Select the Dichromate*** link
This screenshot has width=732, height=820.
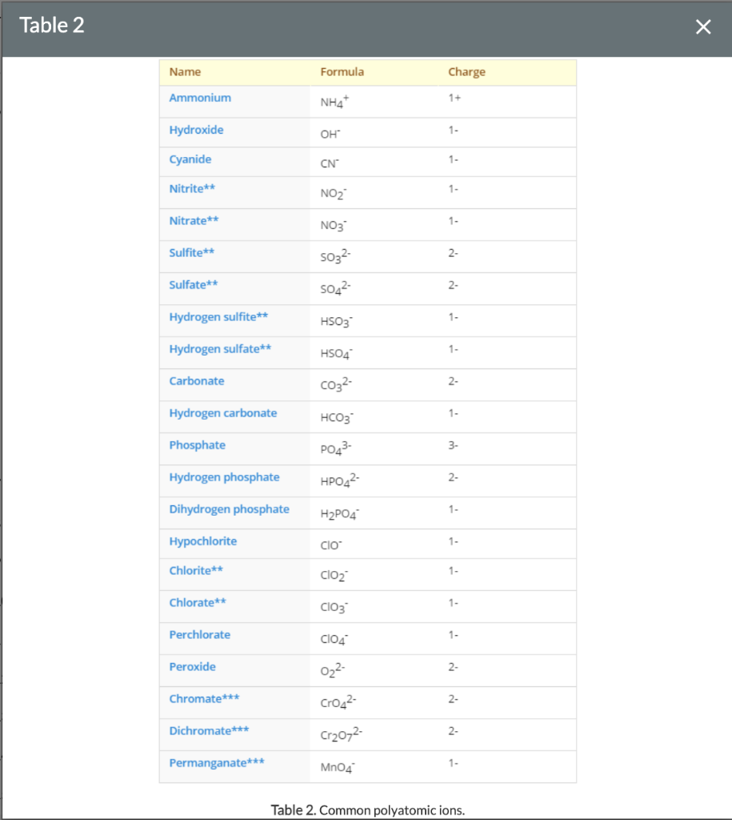209,730
